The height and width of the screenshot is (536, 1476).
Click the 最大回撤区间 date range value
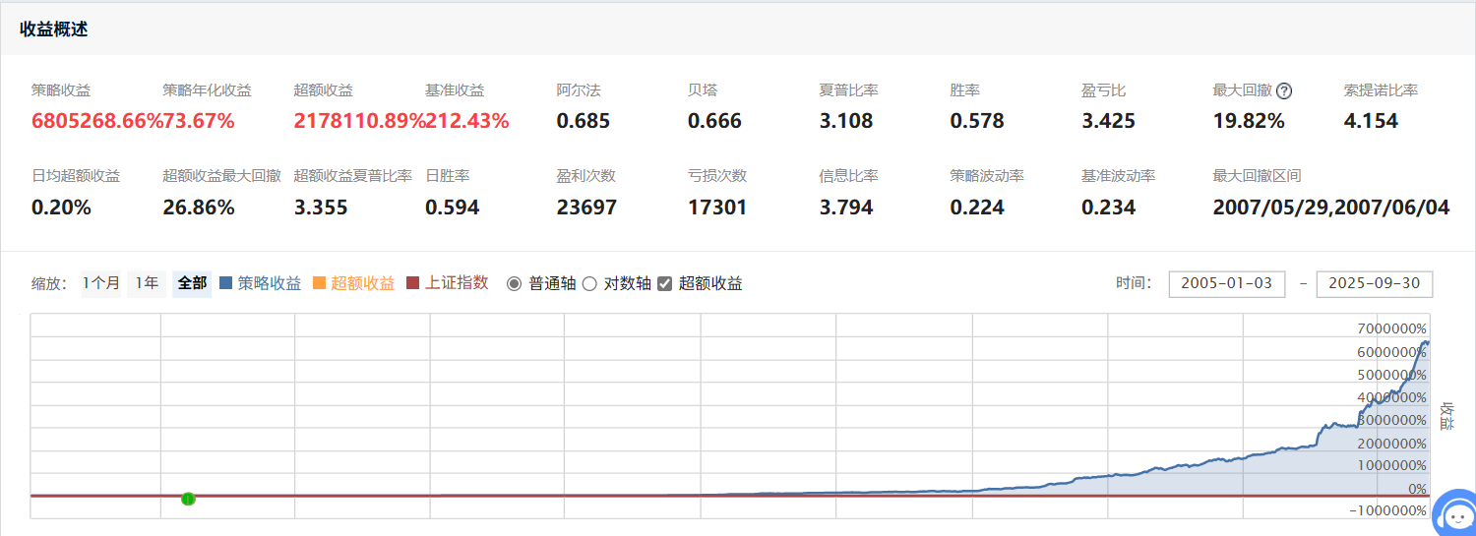(x=1331, y=208)
